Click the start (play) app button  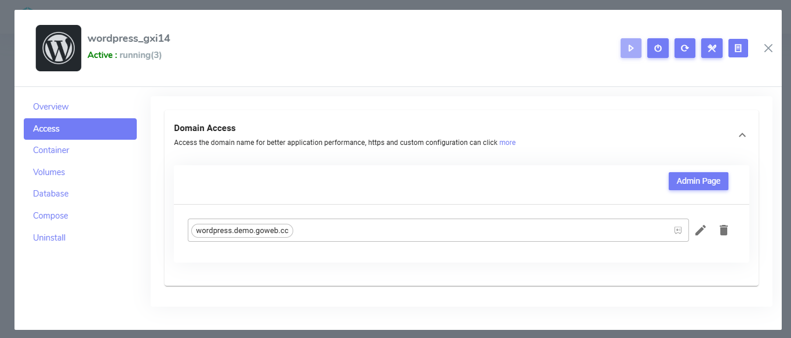click(x=631, y=48)
